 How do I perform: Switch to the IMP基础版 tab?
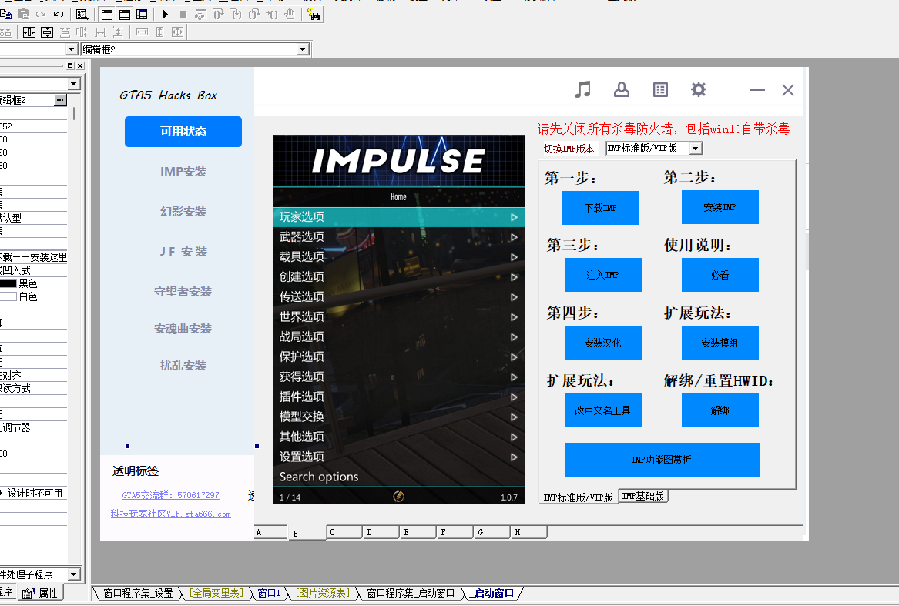coord(643,497)
